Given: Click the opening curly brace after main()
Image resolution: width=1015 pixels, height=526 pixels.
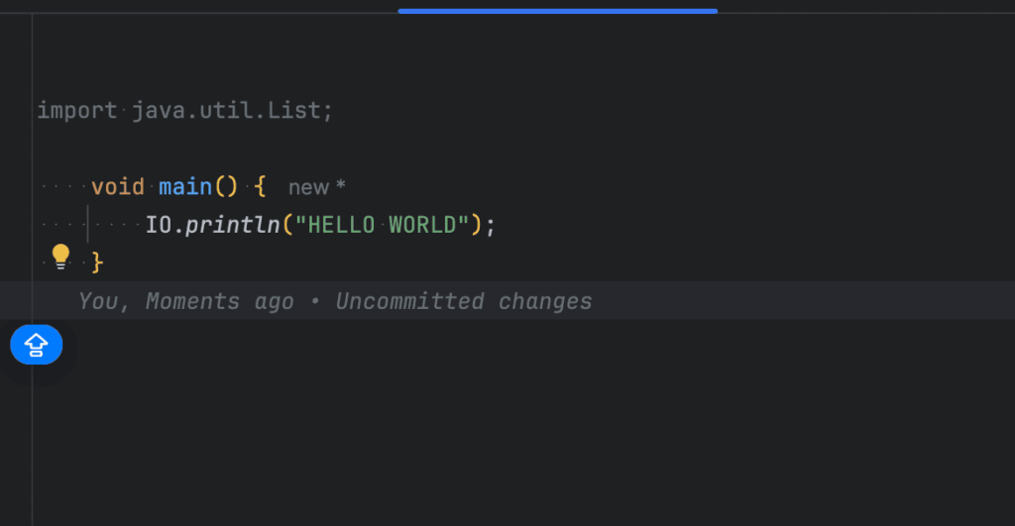Looking at the screenshot, I should (x=260, y=186).
